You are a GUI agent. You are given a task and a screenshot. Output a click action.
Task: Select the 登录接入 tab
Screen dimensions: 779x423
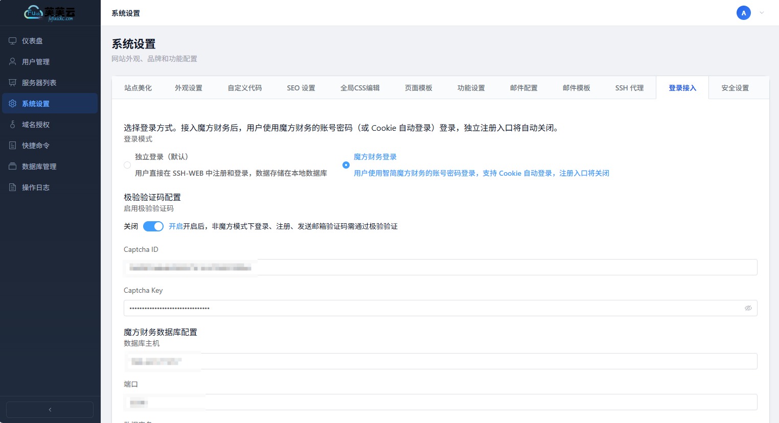[x=682, y=88]
